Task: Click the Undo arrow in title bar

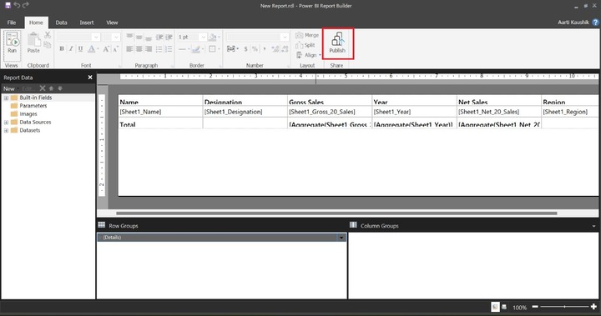Action: pyautogui.click(x=17, y=5)
